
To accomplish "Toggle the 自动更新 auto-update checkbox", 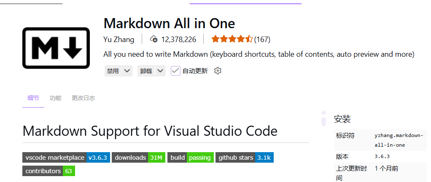I will 175,71.
